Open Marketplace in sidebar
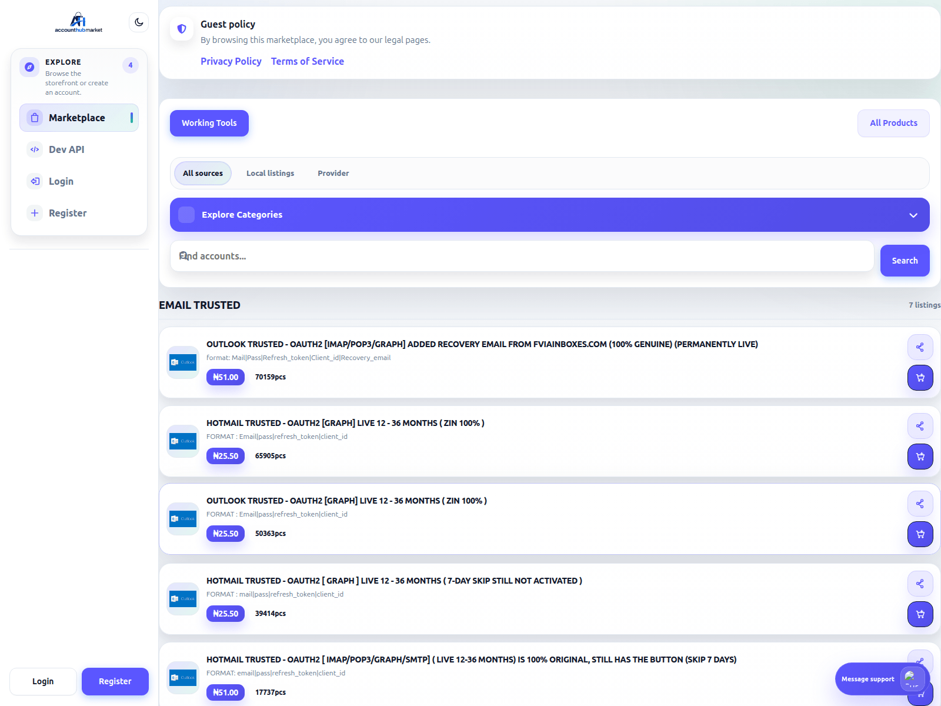Viewport: 941px width, 706px height. [79, 118]
